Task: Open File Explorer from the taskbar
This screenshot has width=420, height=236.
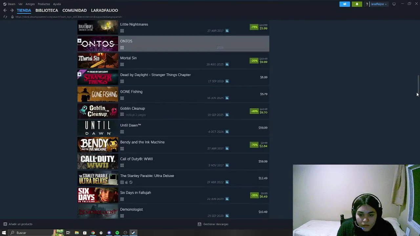Action: [76, 233]
